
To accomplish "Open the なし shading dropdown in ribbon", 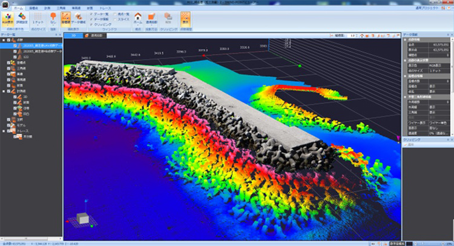I will point(53,19).
